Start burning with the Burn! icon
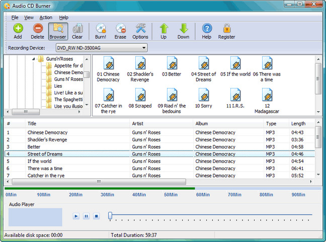The image size is (326, 242). tap(101, 29)
